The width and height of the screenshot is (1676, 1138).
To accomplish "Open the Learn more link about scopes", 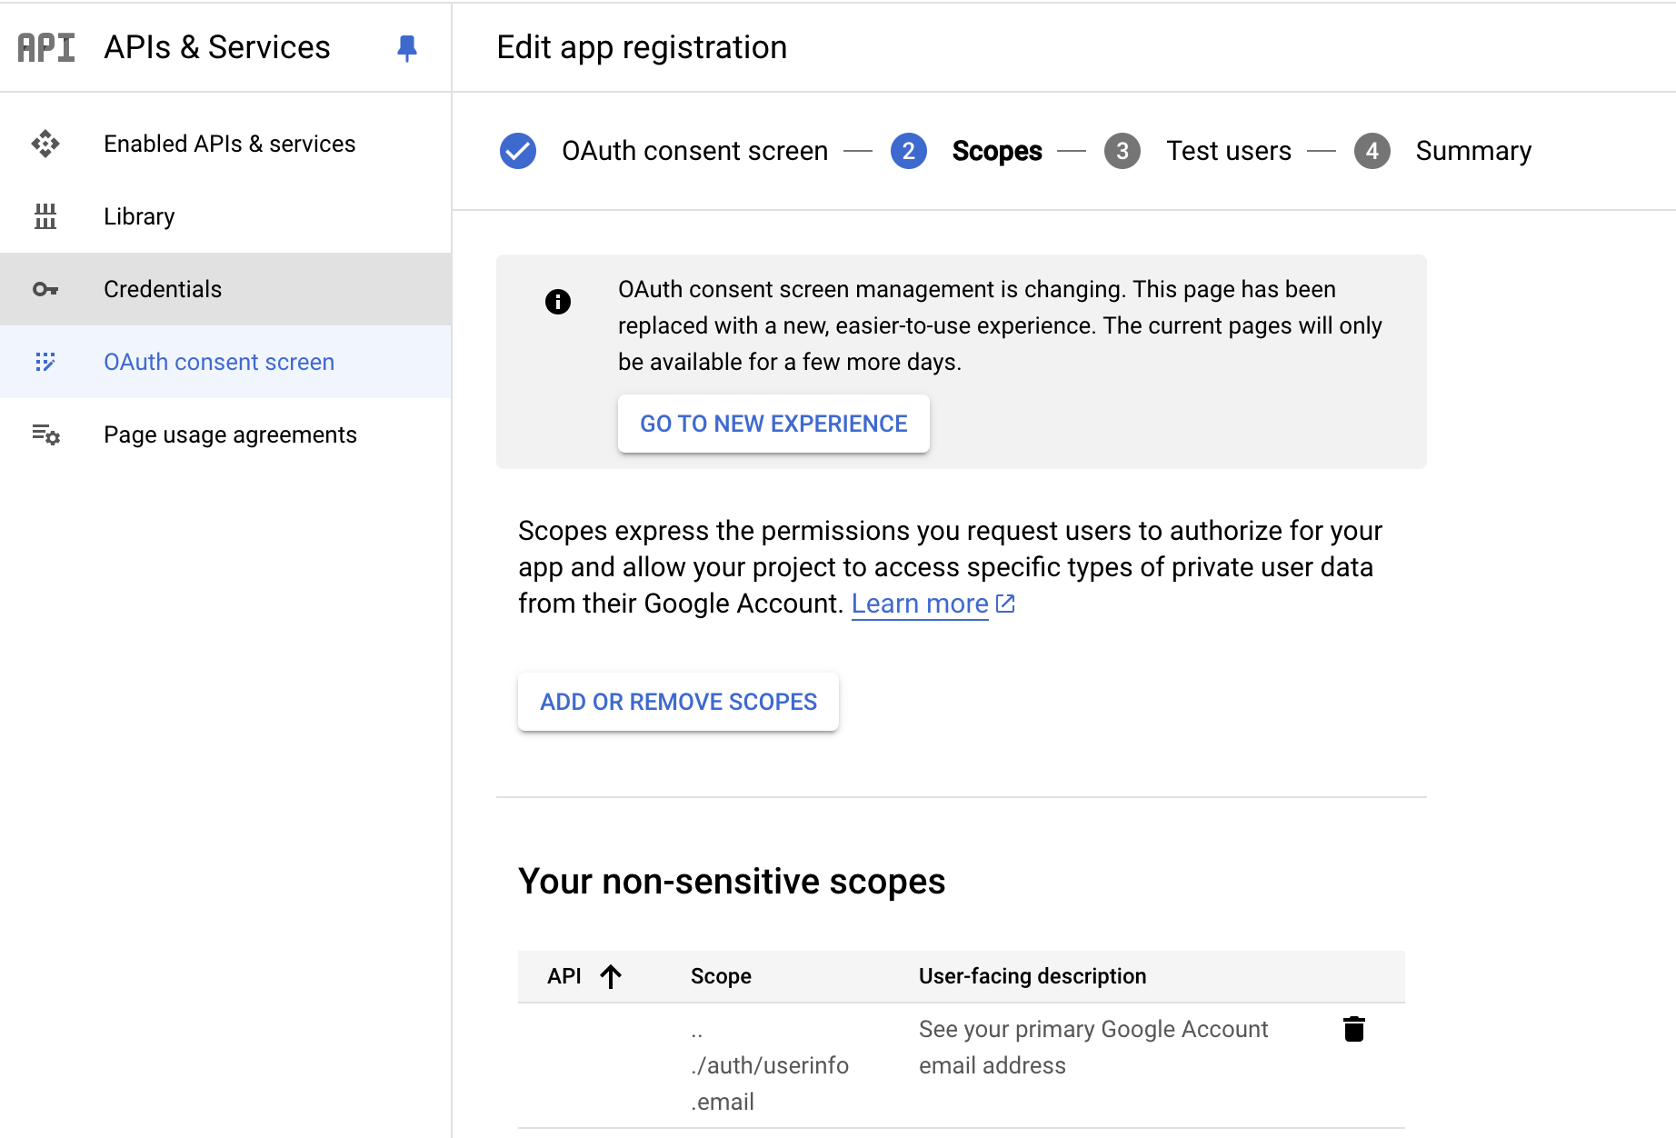I will point(920,604).
